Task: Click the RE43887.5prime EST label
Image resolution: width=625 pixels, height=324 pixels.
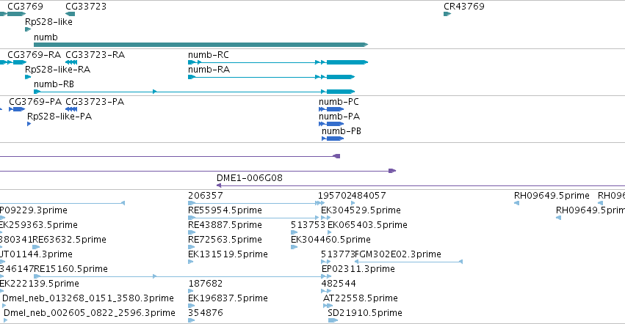Action: [x=225, y=225]
